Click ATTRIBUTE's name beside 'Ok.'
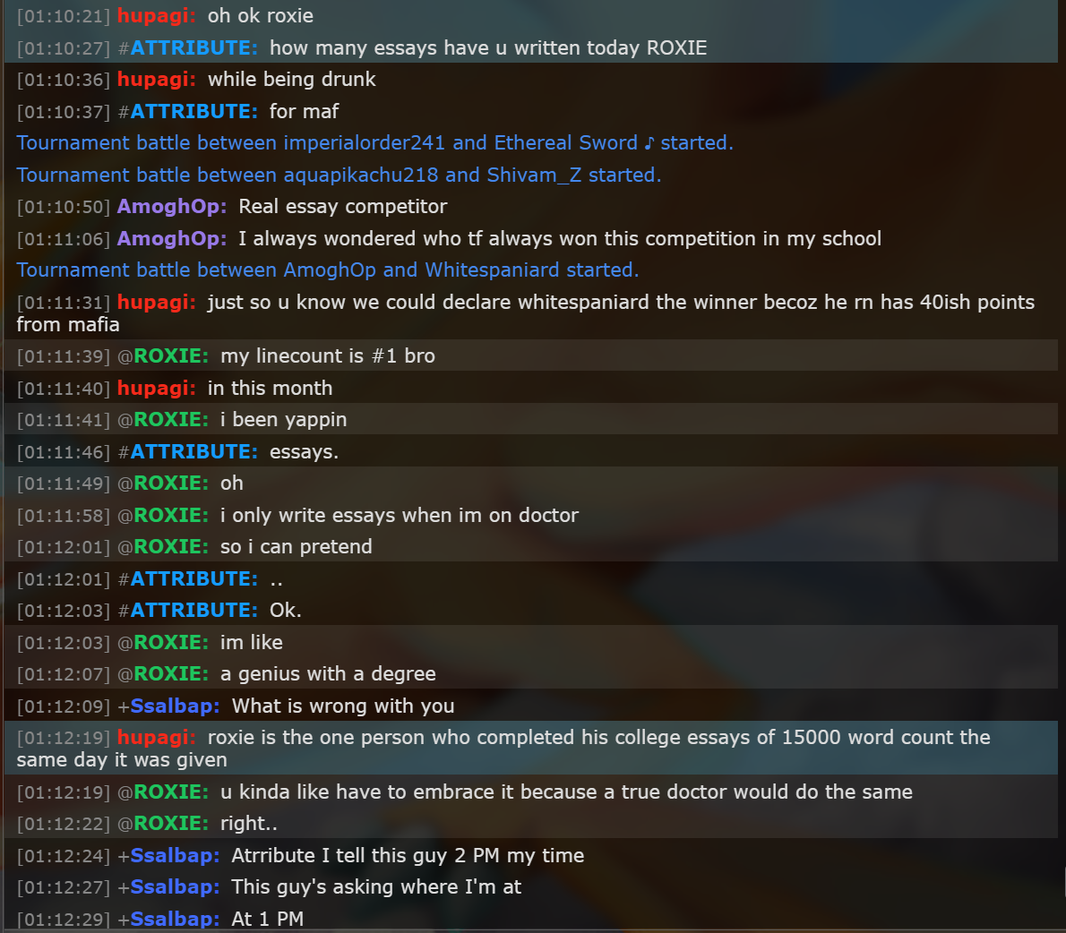This screenshot has width=1066, height=933. tap(193, 611)
